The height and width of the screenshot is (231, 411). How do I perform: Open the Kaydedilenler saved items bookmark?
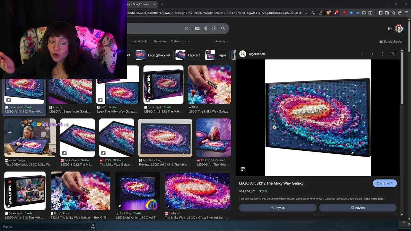[390, 41]
